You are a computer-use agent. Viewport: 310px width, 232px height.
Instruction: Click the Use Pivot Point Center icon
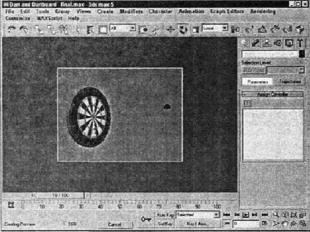click(235, 29)
